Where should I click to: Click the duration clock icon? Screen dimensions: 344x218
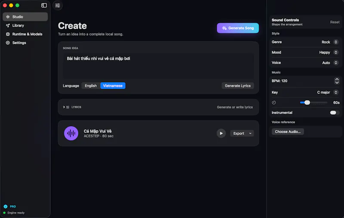coord(274,102)
